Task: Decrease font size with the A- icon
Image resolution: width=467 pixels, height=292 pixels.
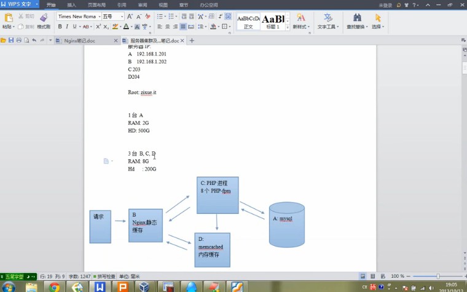Action: [139, 17]
